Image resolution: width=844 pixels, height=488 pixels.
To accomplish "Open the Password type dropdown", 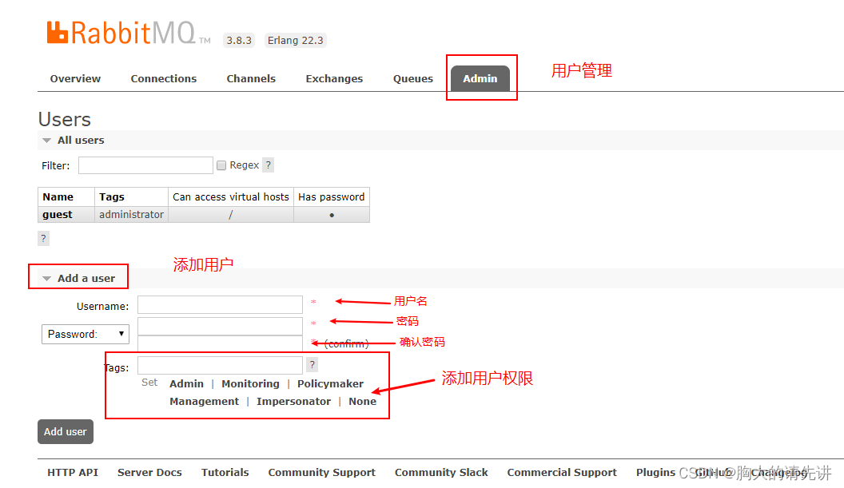I will coord(86,334).
